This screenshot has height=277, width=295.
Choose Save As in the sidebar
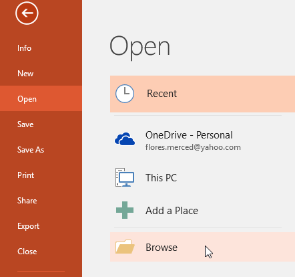pos(31,150)
